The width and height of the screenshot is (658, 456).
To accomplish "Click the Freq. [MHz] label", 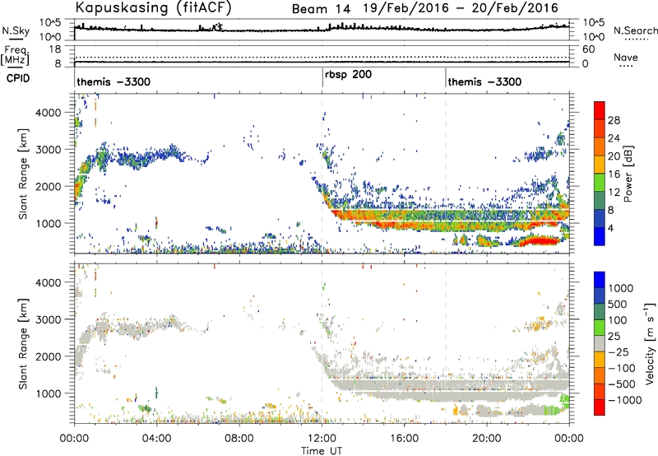I will tap(16, 55).
